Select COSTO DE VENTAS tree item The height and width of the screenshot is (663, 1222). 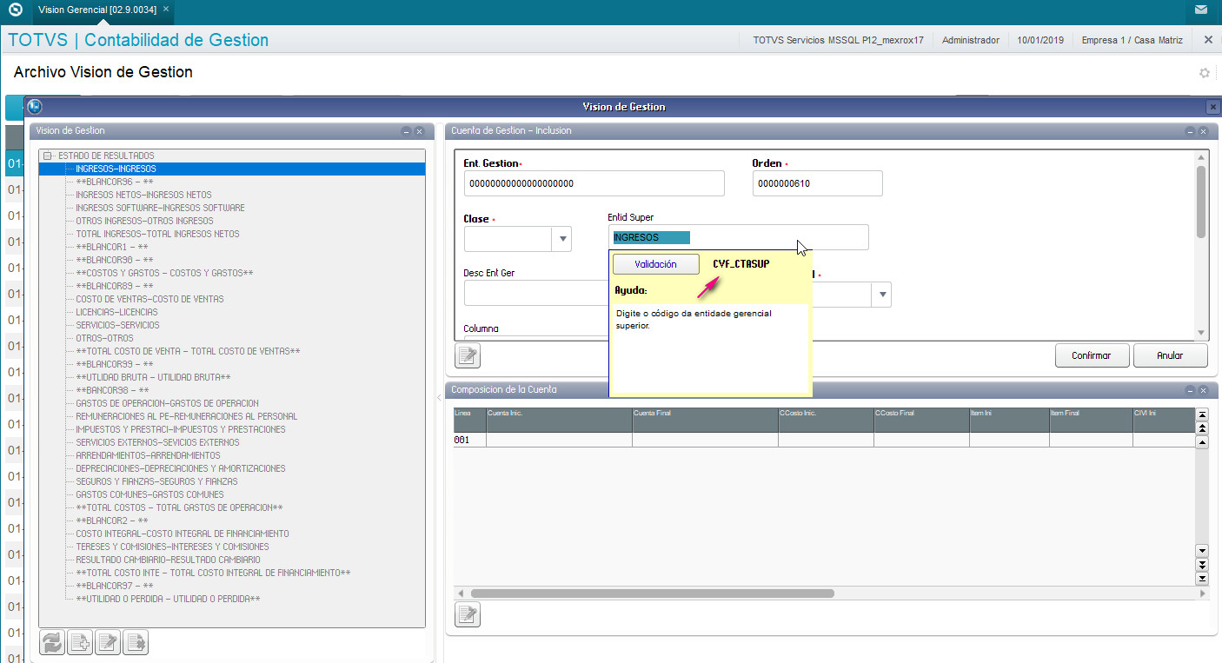[149, 299]
